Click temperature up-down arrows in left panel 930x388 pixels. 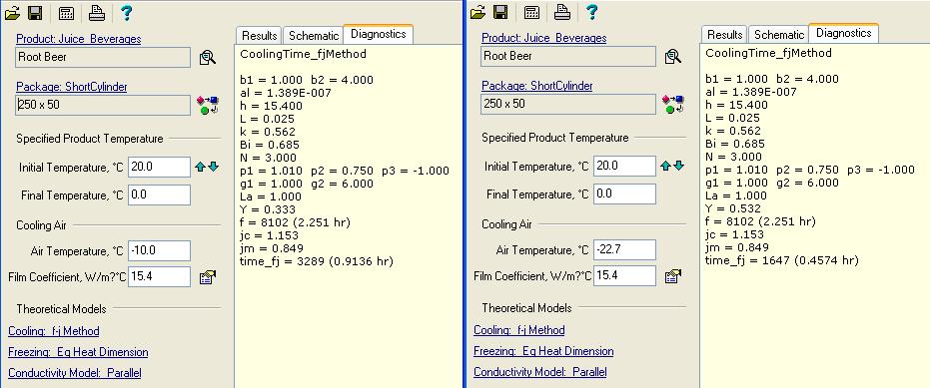coord(207,167)
